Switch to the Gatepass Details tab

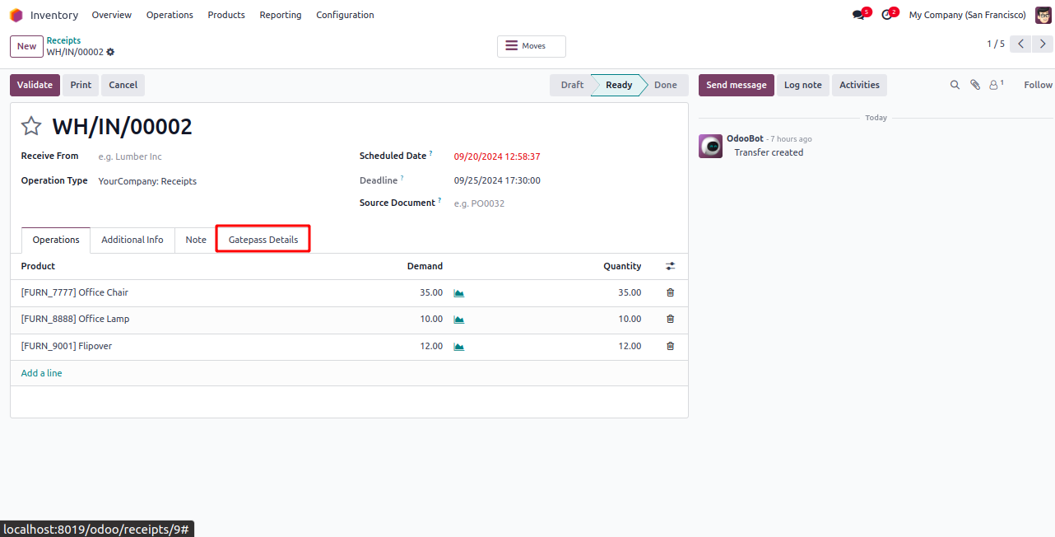coord(263,240)
